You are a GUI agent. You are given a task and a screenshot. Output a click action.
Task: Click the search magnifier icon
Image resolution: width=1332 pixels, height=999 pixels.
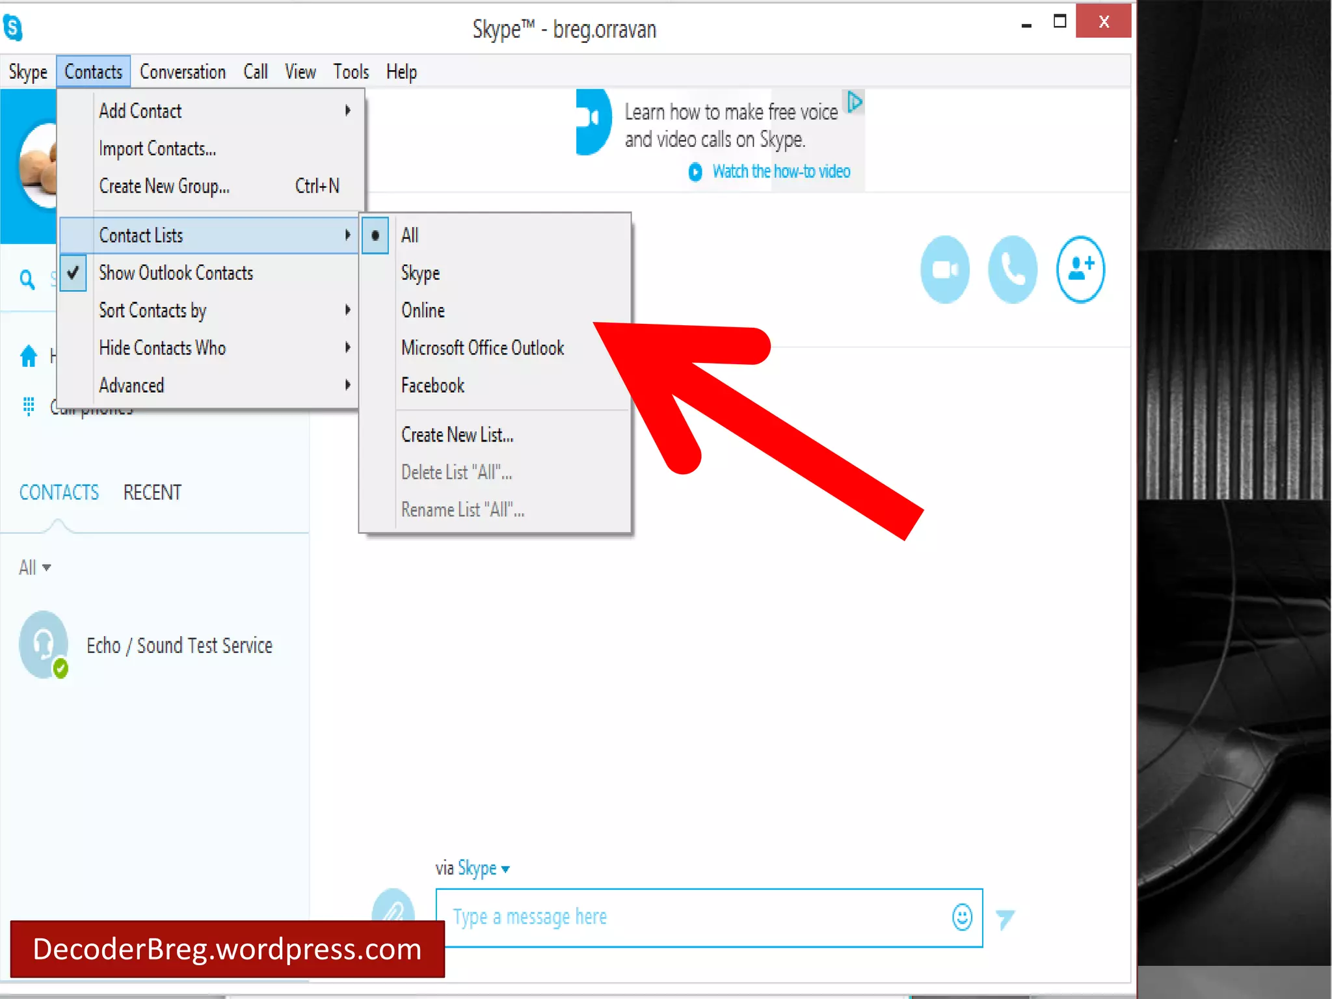[27, 280]
